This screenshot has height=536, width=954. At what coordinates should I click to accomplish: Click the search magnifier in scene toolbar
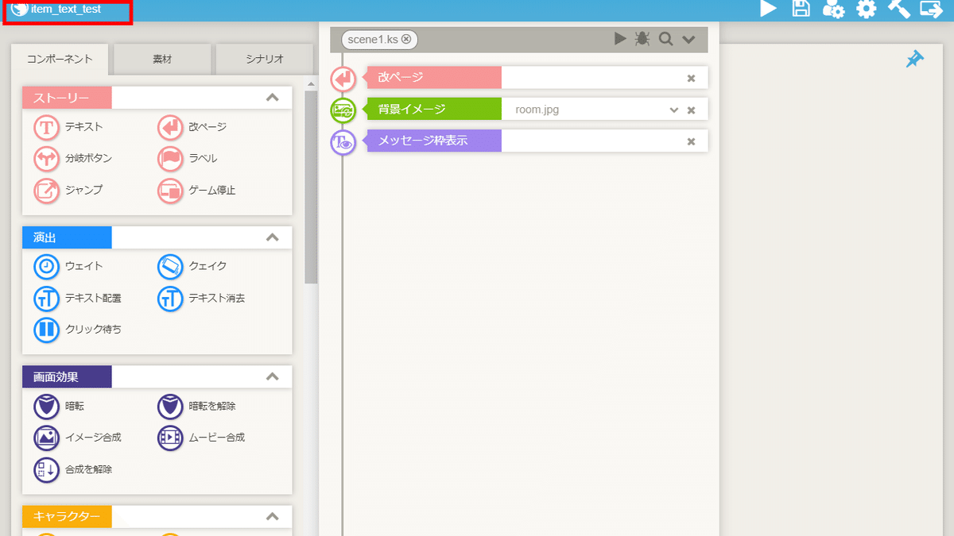(x=665, y=39)
